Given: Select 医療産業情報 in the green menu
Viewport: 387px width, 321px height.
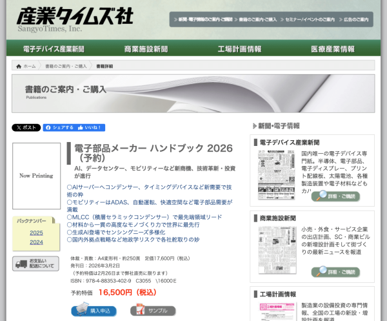Looking at the screenshot, I should (x=333, y=49).
